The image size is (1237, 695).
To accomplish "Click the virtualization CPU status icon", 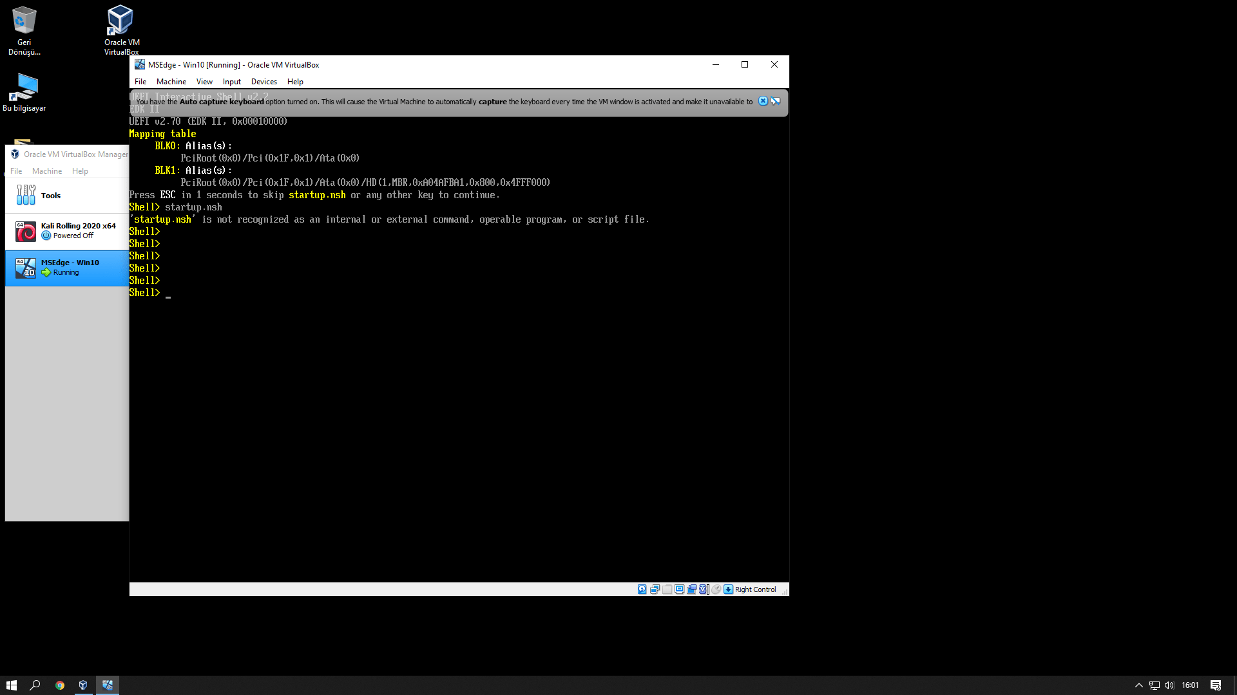I will (x=704, y=589).
